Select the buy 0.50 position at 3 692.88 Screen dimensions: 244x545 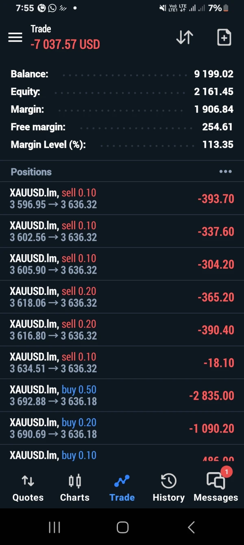pyautogui.click(x=122, y=396)
